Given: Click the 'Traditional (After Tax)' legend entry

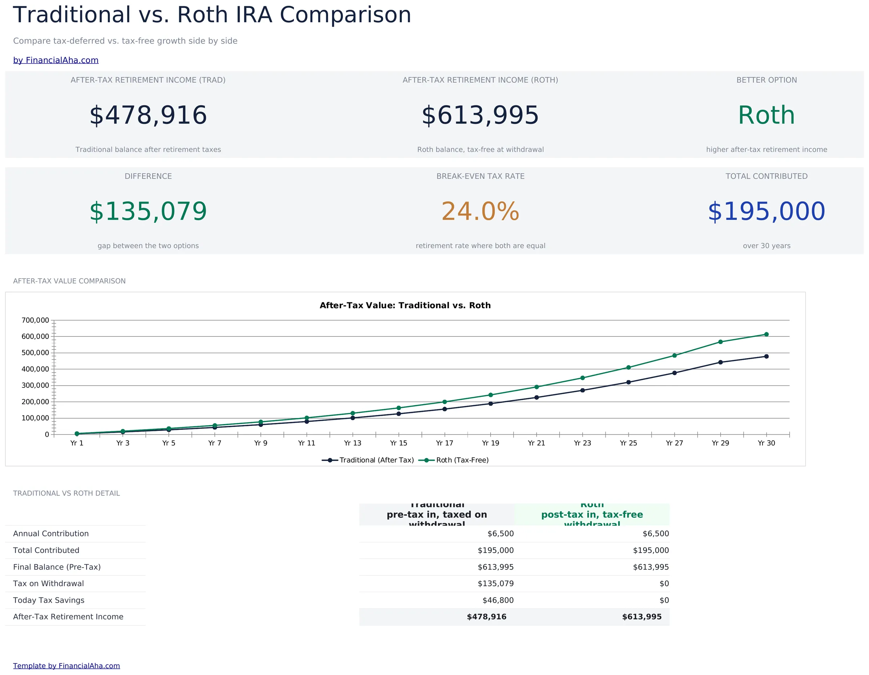Looking at the screenshot, I should tap(368, 460).
